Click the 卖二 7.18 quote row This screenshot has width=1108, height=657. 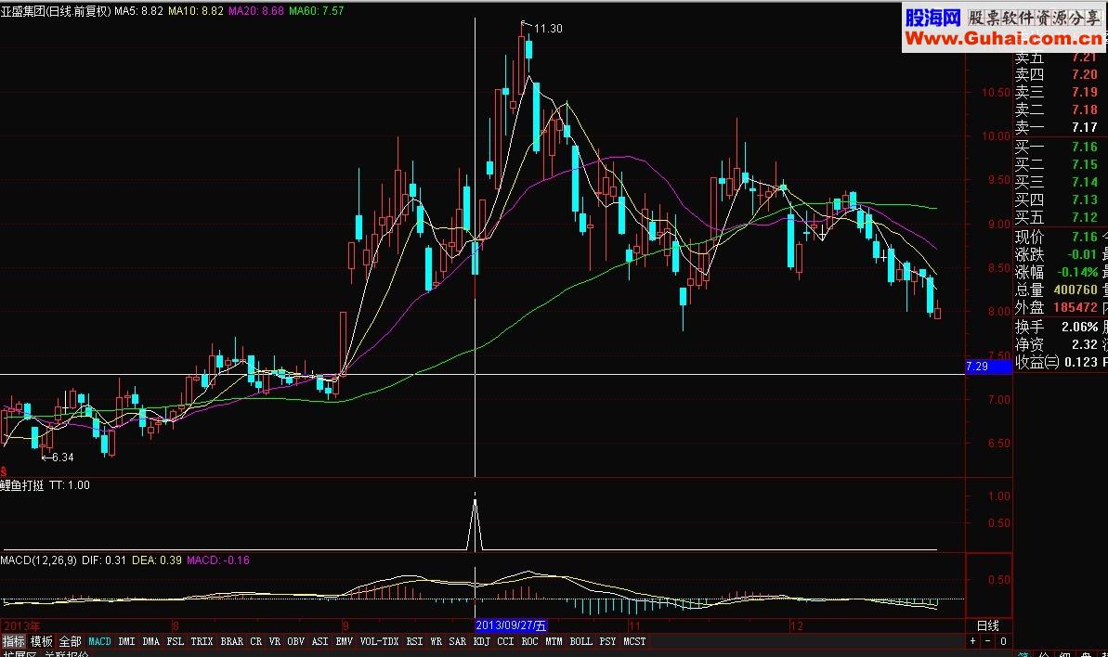click(1057, 109)
